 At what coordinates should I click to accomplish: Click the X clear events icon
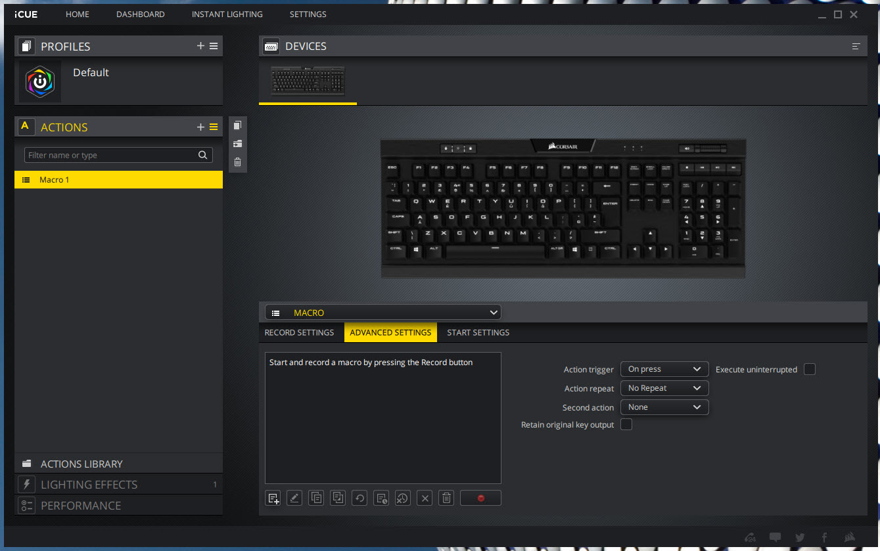pyautogui.click(x=425, y=498)
